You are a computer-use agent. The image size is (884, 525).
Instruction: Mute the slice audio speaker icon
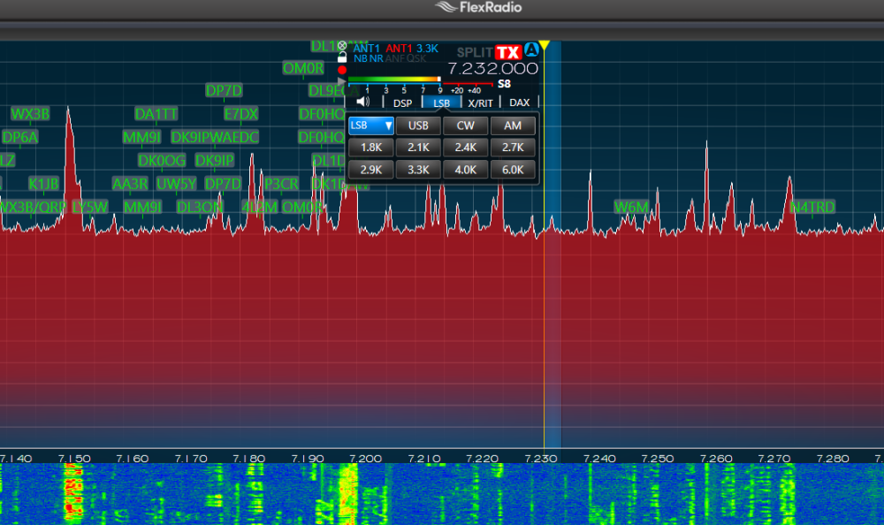click(x=363, y=102)
